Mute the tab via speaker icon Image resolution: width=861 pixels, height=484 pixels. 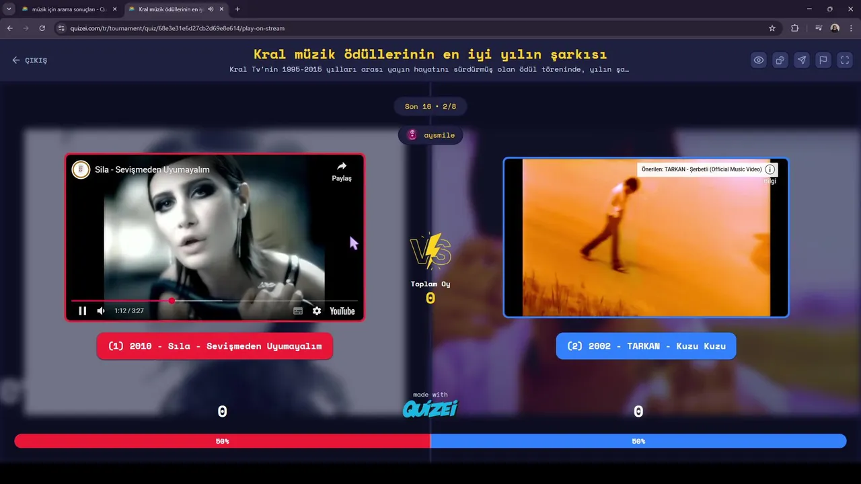coord(211,9)
